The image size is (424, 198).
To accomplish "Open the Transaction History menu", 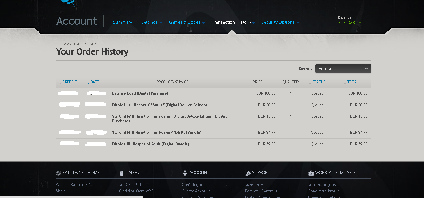I will coord(231,22).
